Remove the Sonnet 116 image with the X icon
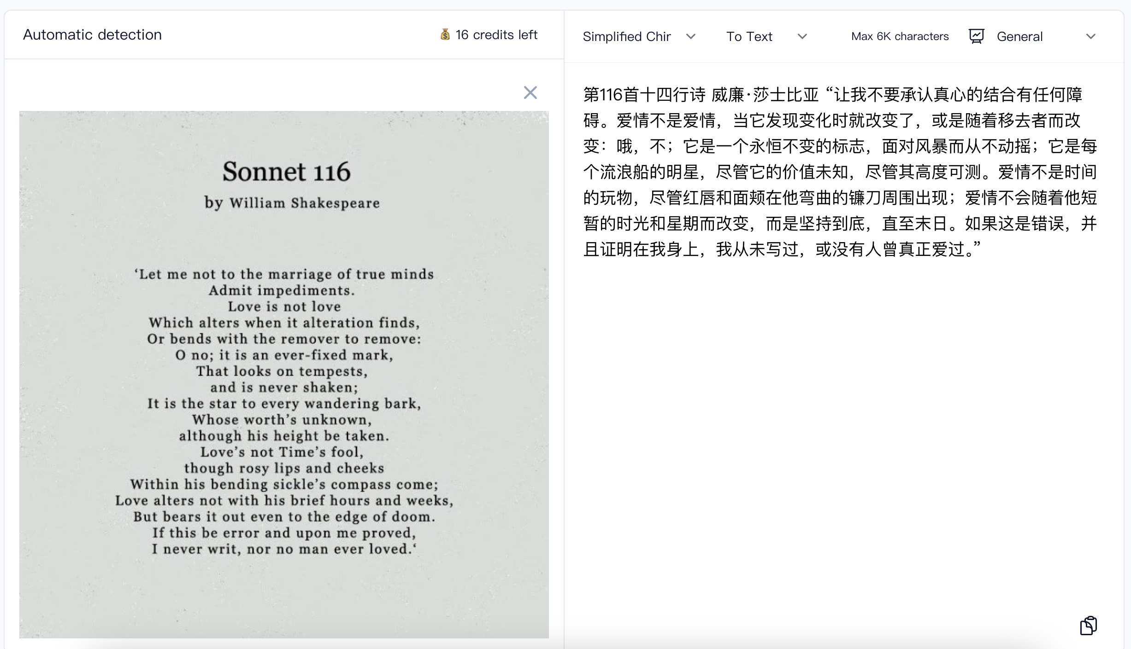Image resolution: width=1131 pixels, height=649 pixels. click(530, 93)
